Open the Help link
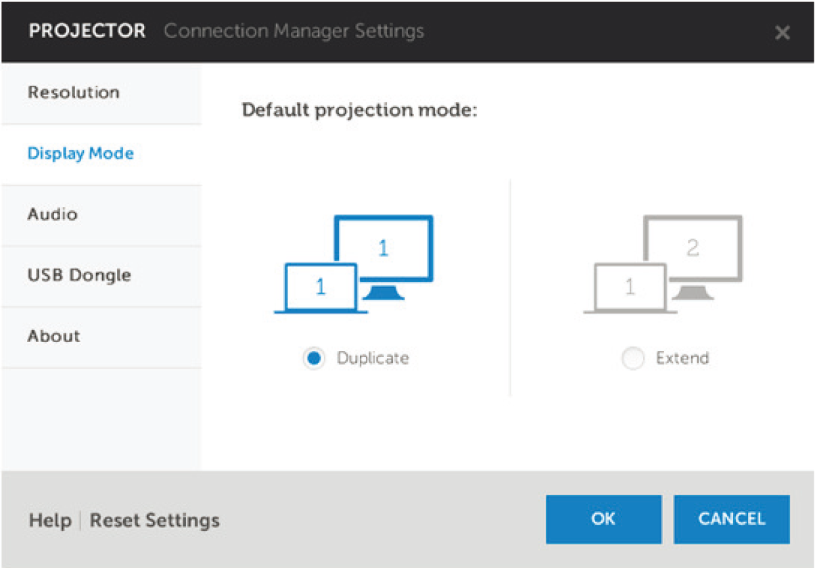The image size is (815, 568). [50, 521]
